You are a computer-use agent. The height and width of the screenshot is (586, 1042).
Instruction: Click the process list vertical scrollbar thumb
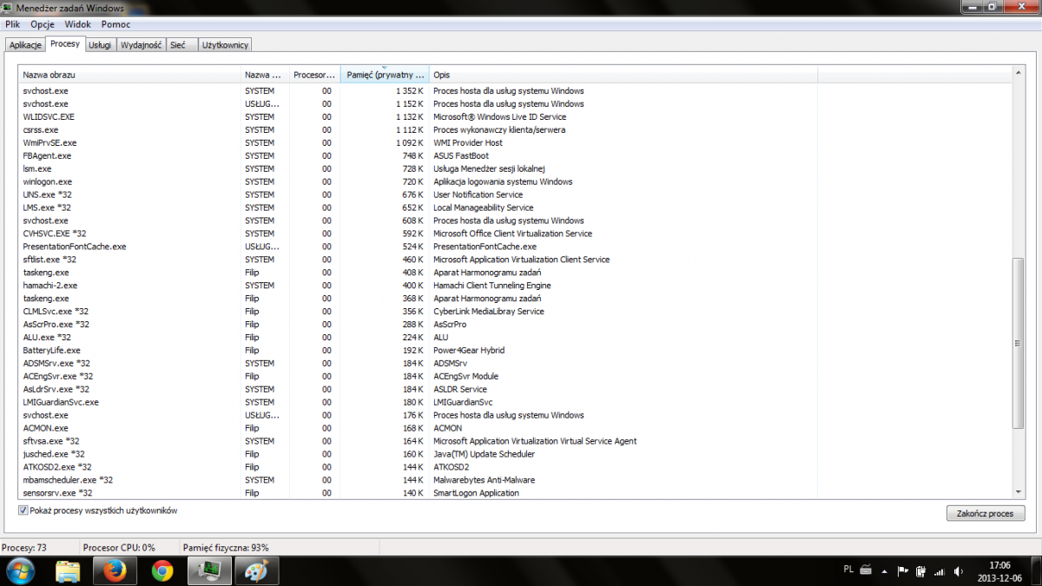point(1018,344)
